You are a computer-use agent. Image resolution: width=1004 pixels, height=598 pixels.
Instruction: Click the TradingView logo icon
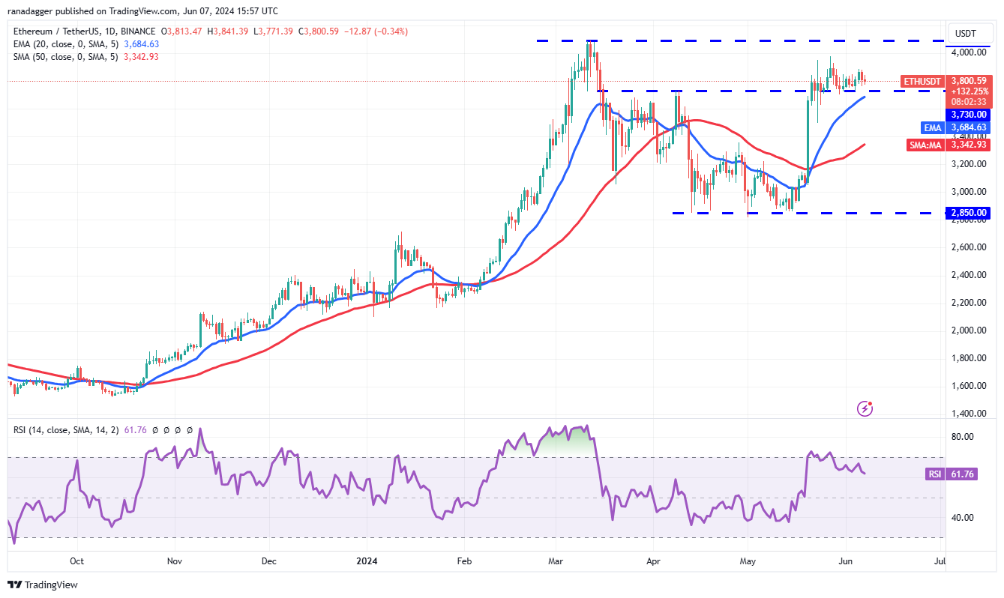16,585
